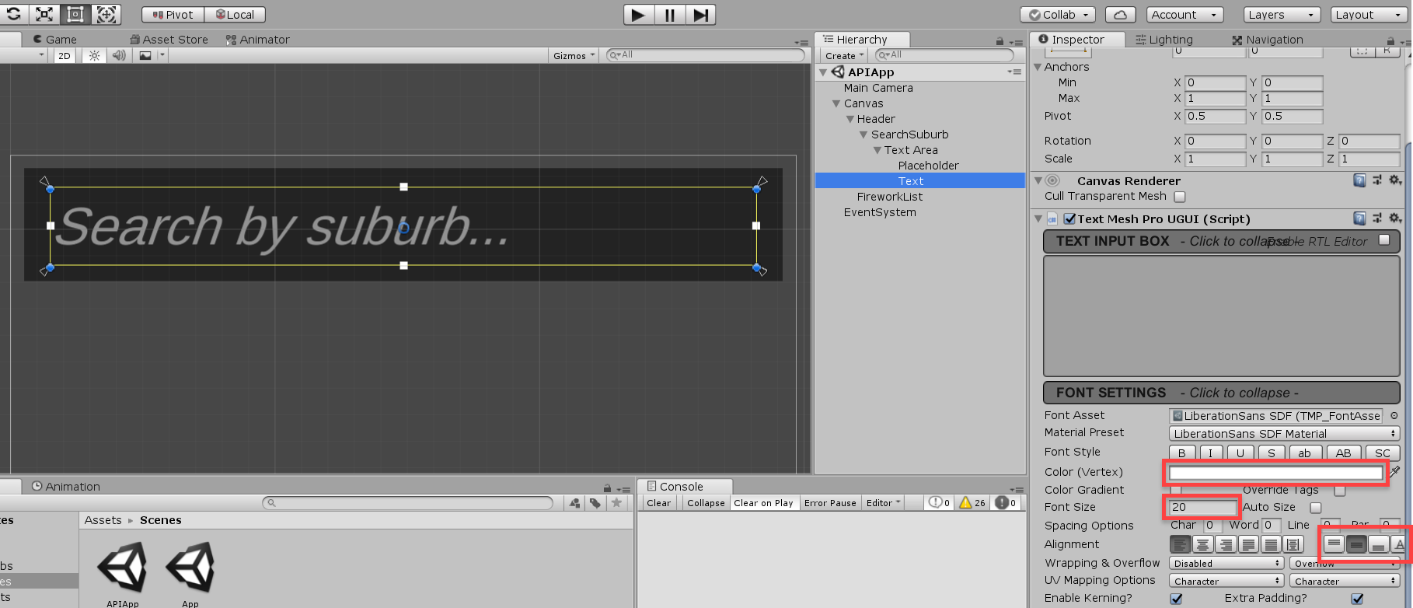1413x608 pixels.
Task: Toggle Error Pause in Console
Action: (x=830, y=503)
